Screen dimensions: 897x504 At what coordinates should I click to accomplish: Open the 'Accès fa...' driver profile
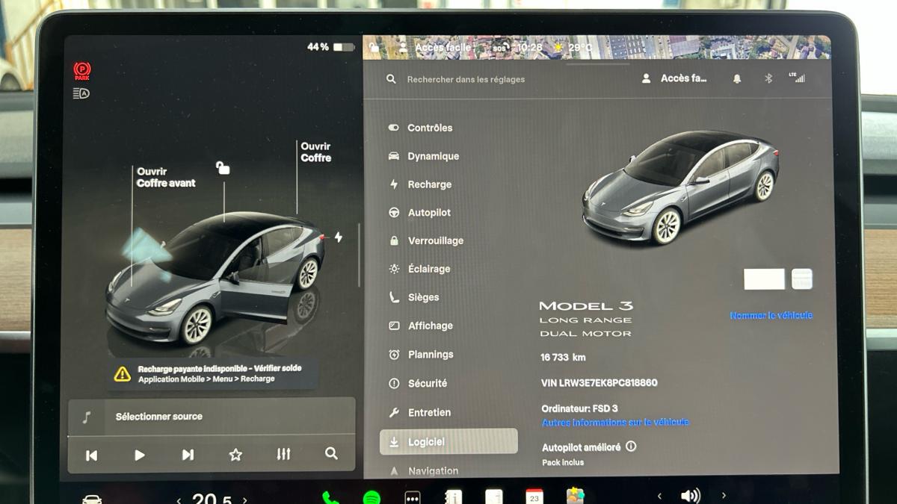pyautogui.click(x=674, y=78)
